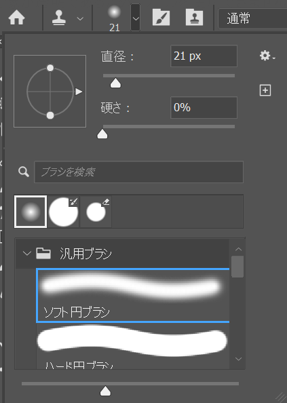This screenshot has height=403, width=287.
Task: Choose the ソフト円ブラシ preset
Action: tap(133, 296)
